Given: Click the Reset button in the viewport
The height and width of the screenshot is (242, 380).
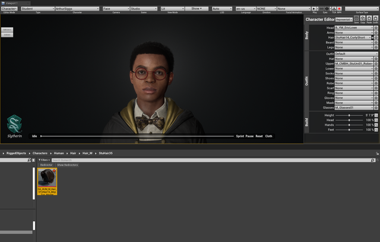Looking at the screenshot, I should click(259, 136).
